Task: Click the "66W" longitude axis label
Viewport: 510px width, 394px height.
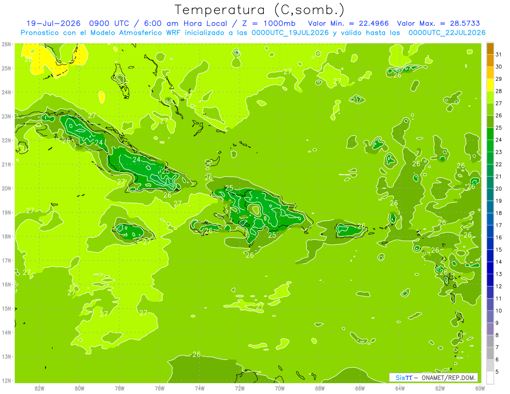Action: [360, 388]
